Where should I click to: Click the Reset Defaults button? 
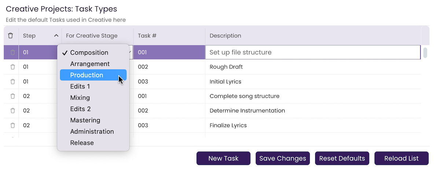click(x=342, y=158)
